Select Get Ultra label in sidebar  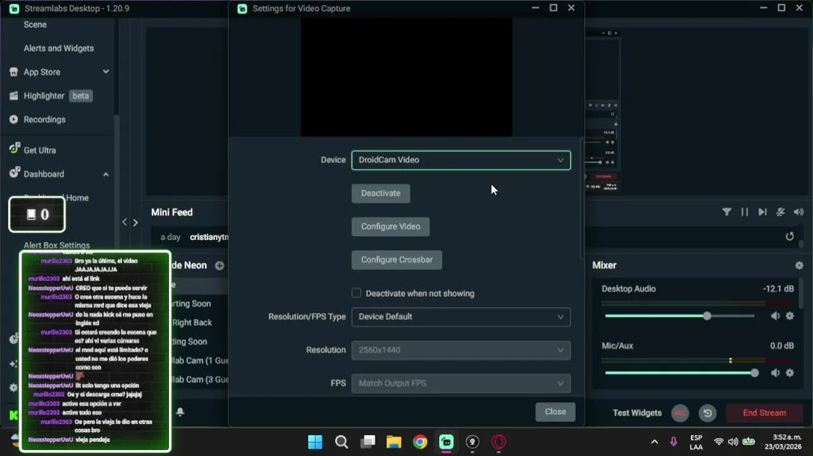coord(40,150)
